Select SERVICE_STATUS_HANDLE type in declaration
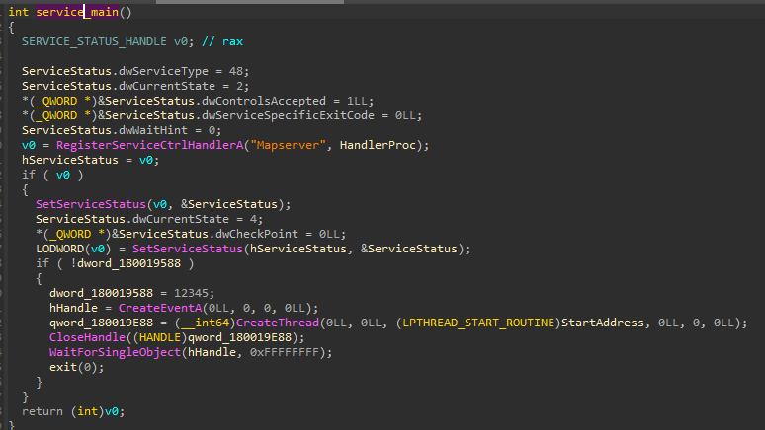 point(94,41)
